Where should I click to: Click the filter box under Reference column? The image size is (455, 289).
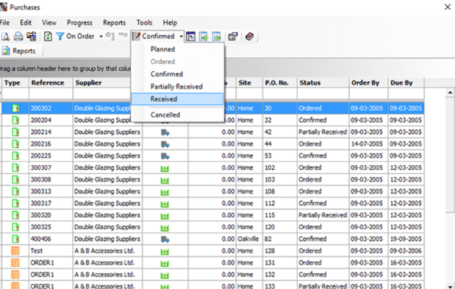pyautogui.click(x=50, y=94)
